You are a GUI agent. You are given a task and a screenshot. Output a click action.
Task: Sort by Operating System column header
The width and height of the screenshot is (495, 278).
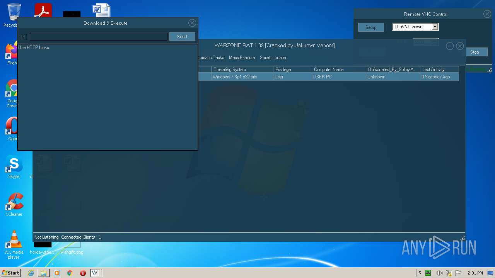coord(242,69)
